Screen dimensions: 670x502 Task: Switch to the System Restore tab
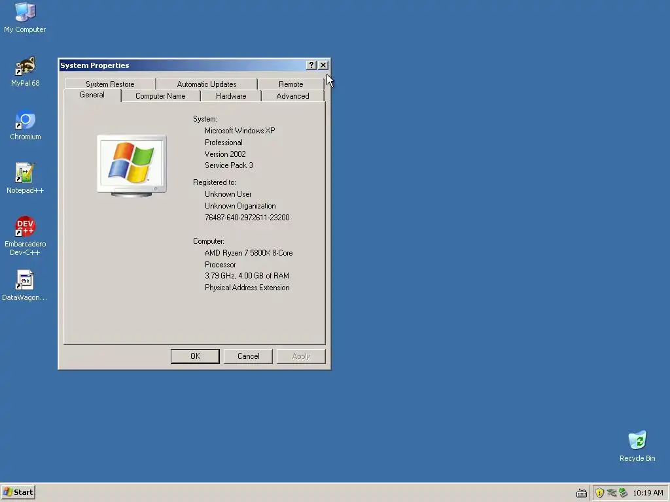coord(110,84)
